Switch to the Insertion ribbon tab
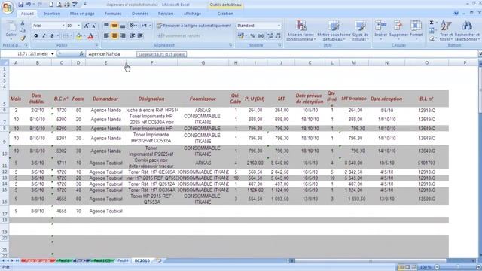482x271 pixels. [x=52, y=14]
